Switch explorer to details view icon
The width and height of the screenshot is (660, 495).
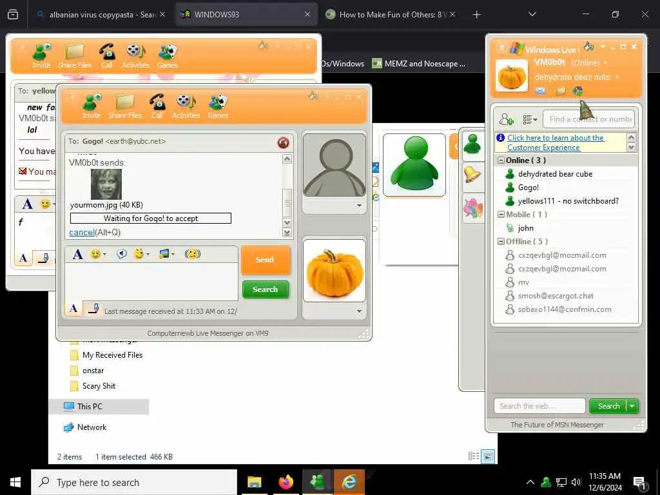coord(474,456)
